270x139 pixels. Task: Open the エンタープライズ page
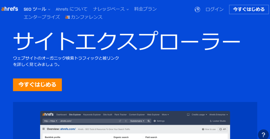pyautogui.click(x=42, y=17)
